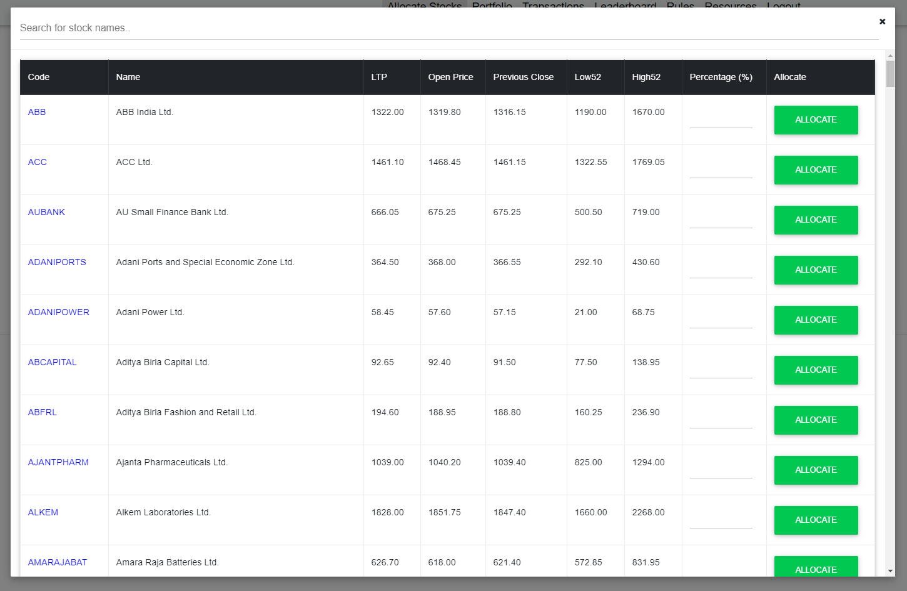Select AUBANK High52 value 719.00

(x=646, y=212)
